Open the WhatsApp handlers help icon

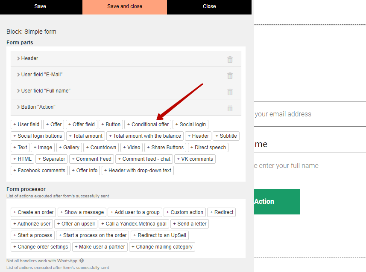[82, 260]
